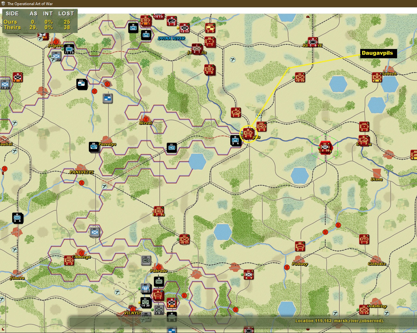
Task: Select the black XX HQ unit
Action: [x=172, y=147]
